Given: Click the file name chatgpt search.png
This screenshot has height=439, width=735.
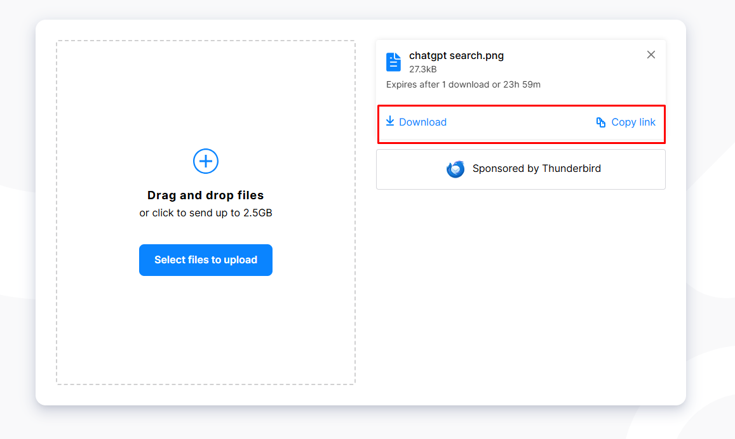Looking at the screenshot, I should tap(457, 55).
